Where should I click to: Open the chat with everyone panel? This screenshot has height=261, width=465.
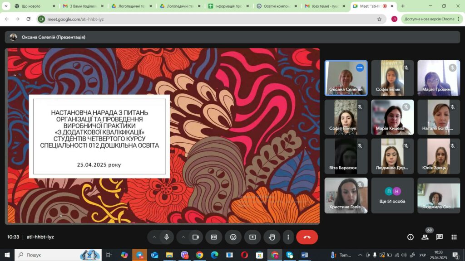pyautogui.click(x=440, y=237)
